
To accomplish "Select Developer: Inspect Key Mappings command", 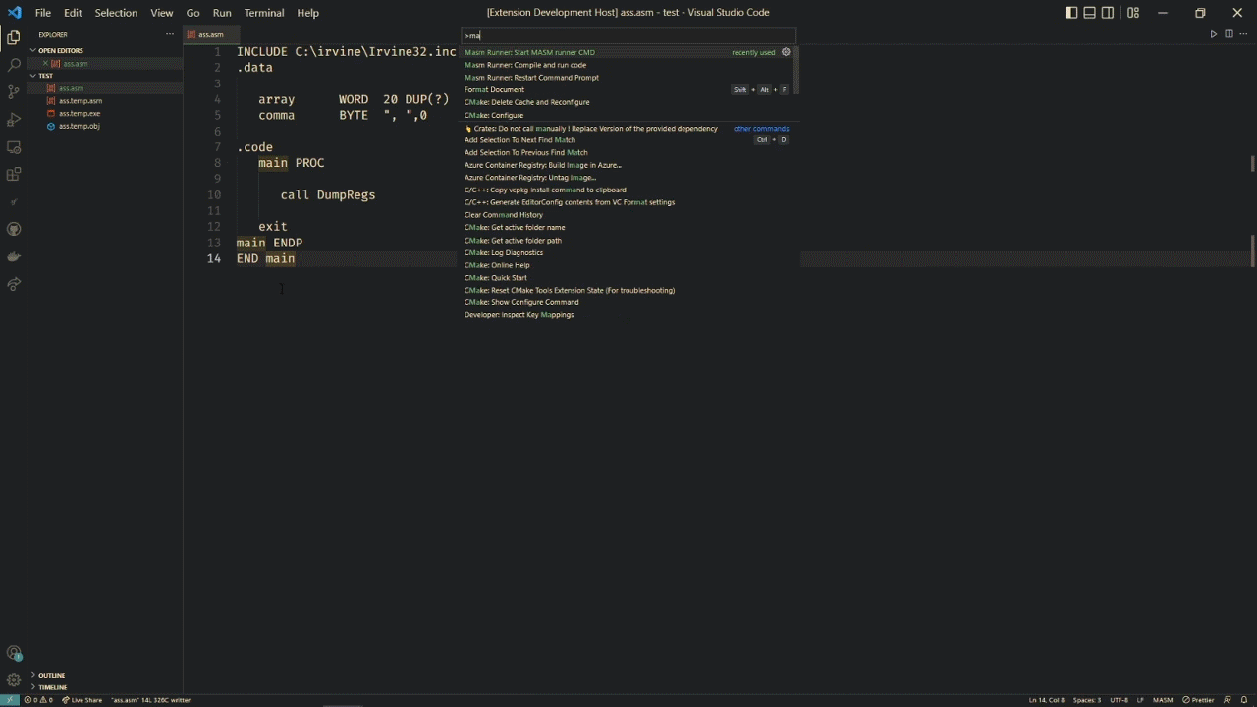I will pyautogui.click(x=628, y=315).
